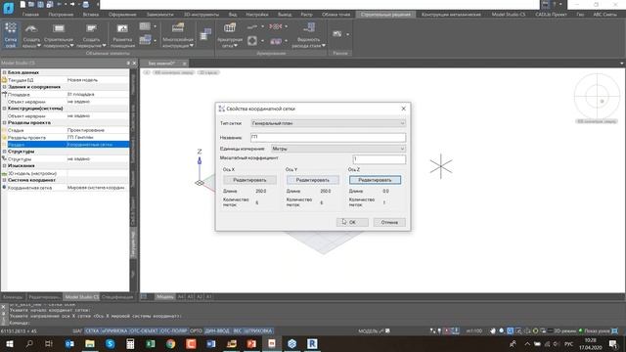Collapse the Разделы проекта group
This screenshot has height=352, width=626.
tap(4, 123)
